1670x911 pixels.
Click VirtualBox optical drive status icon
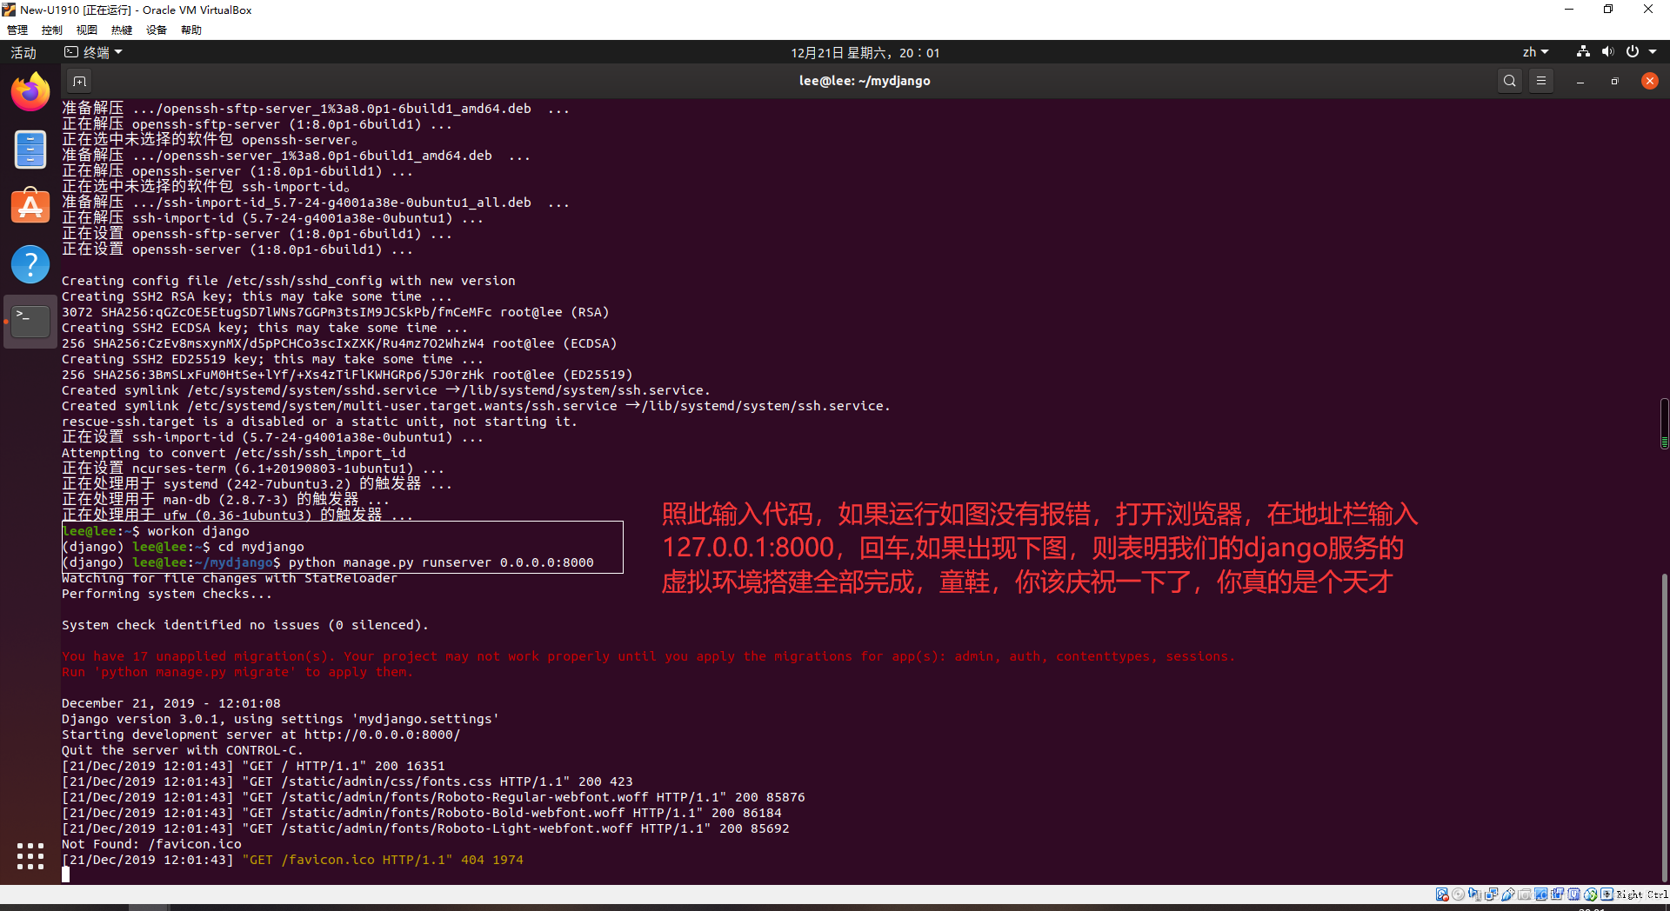pos(1458,894)
